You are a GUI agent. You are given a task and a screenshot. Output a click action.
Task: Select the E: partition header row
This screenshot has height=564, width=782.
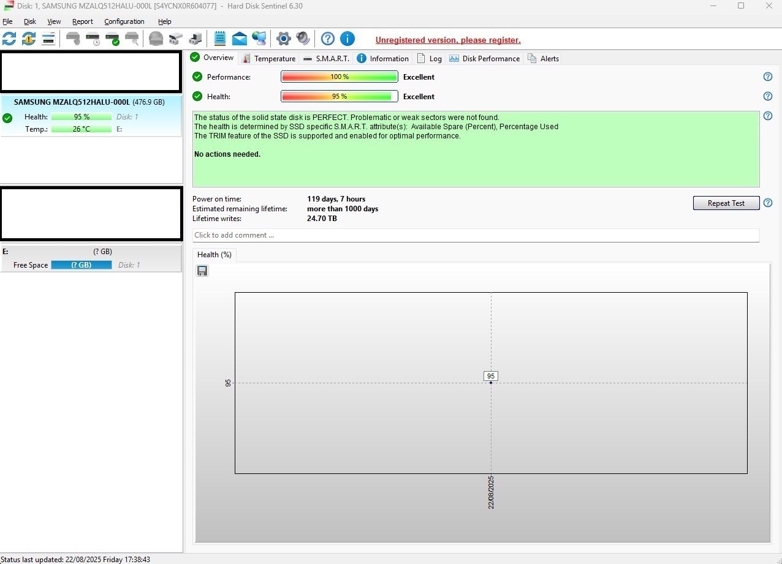click(91, 252)
